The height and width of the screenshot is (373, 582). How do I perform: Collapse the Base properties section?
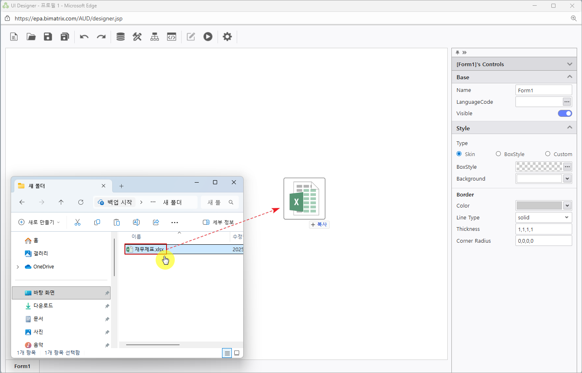coord(569,77)
